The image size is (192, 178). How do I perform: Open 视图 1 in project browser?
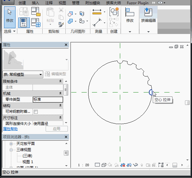(x=28, y=162)
